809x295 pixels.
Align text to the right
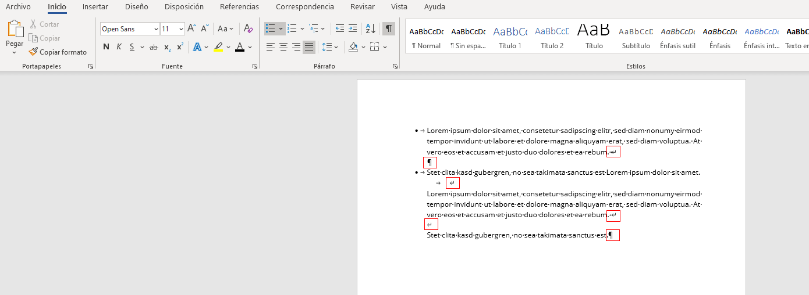[x=296, y=47]
